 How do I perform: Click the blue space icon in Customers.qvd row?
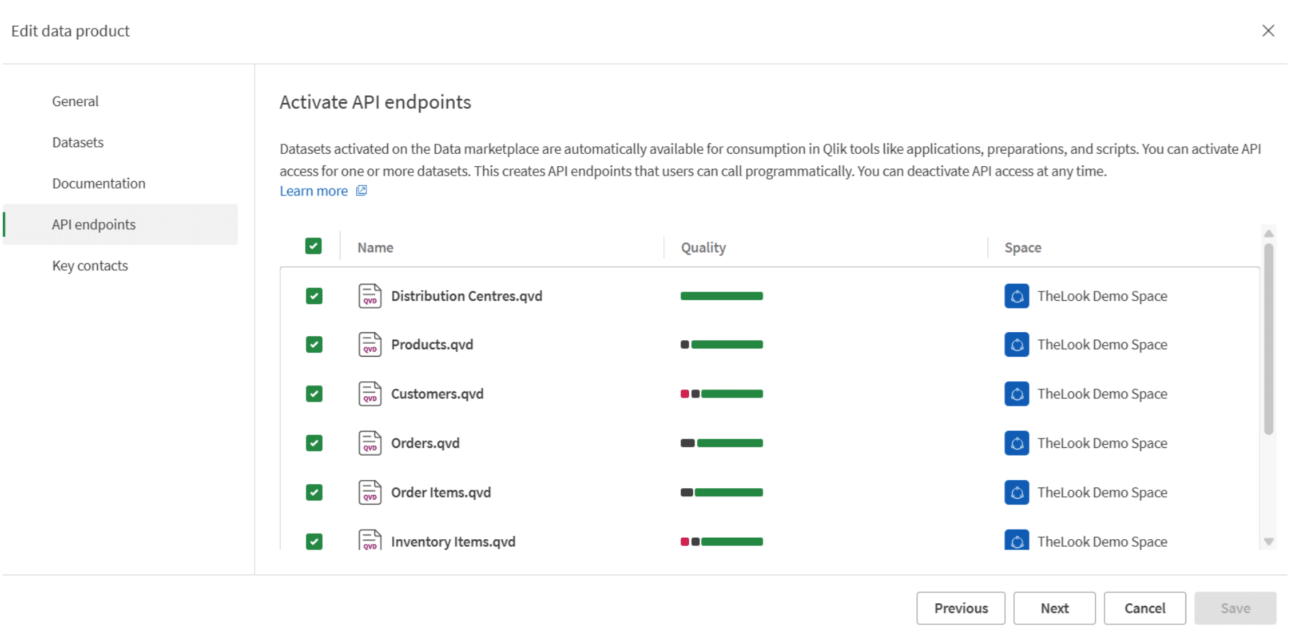(x=1016, y=394)
